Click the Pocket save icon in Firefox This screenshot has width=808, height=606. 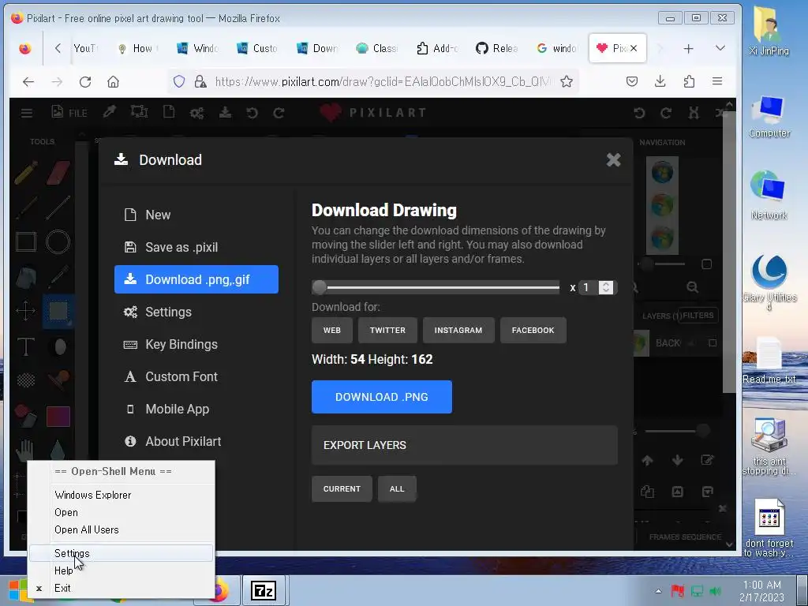[x=632, y=81]
